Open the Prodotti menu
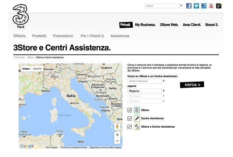 pos(39,36)
